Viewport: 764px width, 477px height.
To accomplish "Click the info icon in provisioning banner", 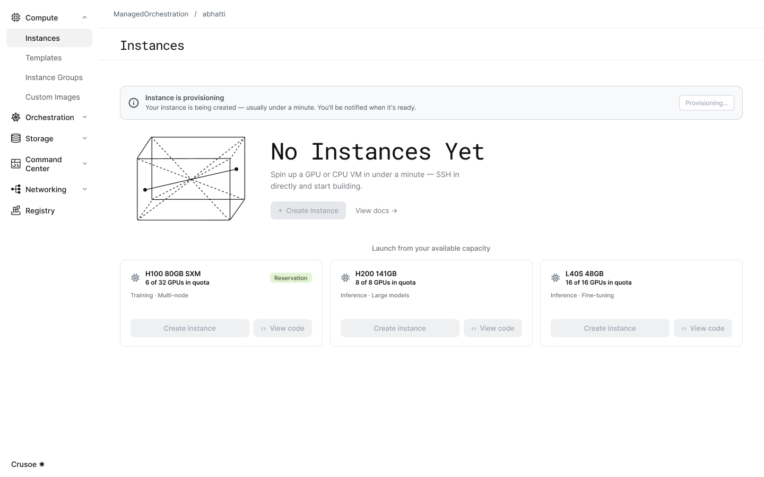I will pos(134,103).
